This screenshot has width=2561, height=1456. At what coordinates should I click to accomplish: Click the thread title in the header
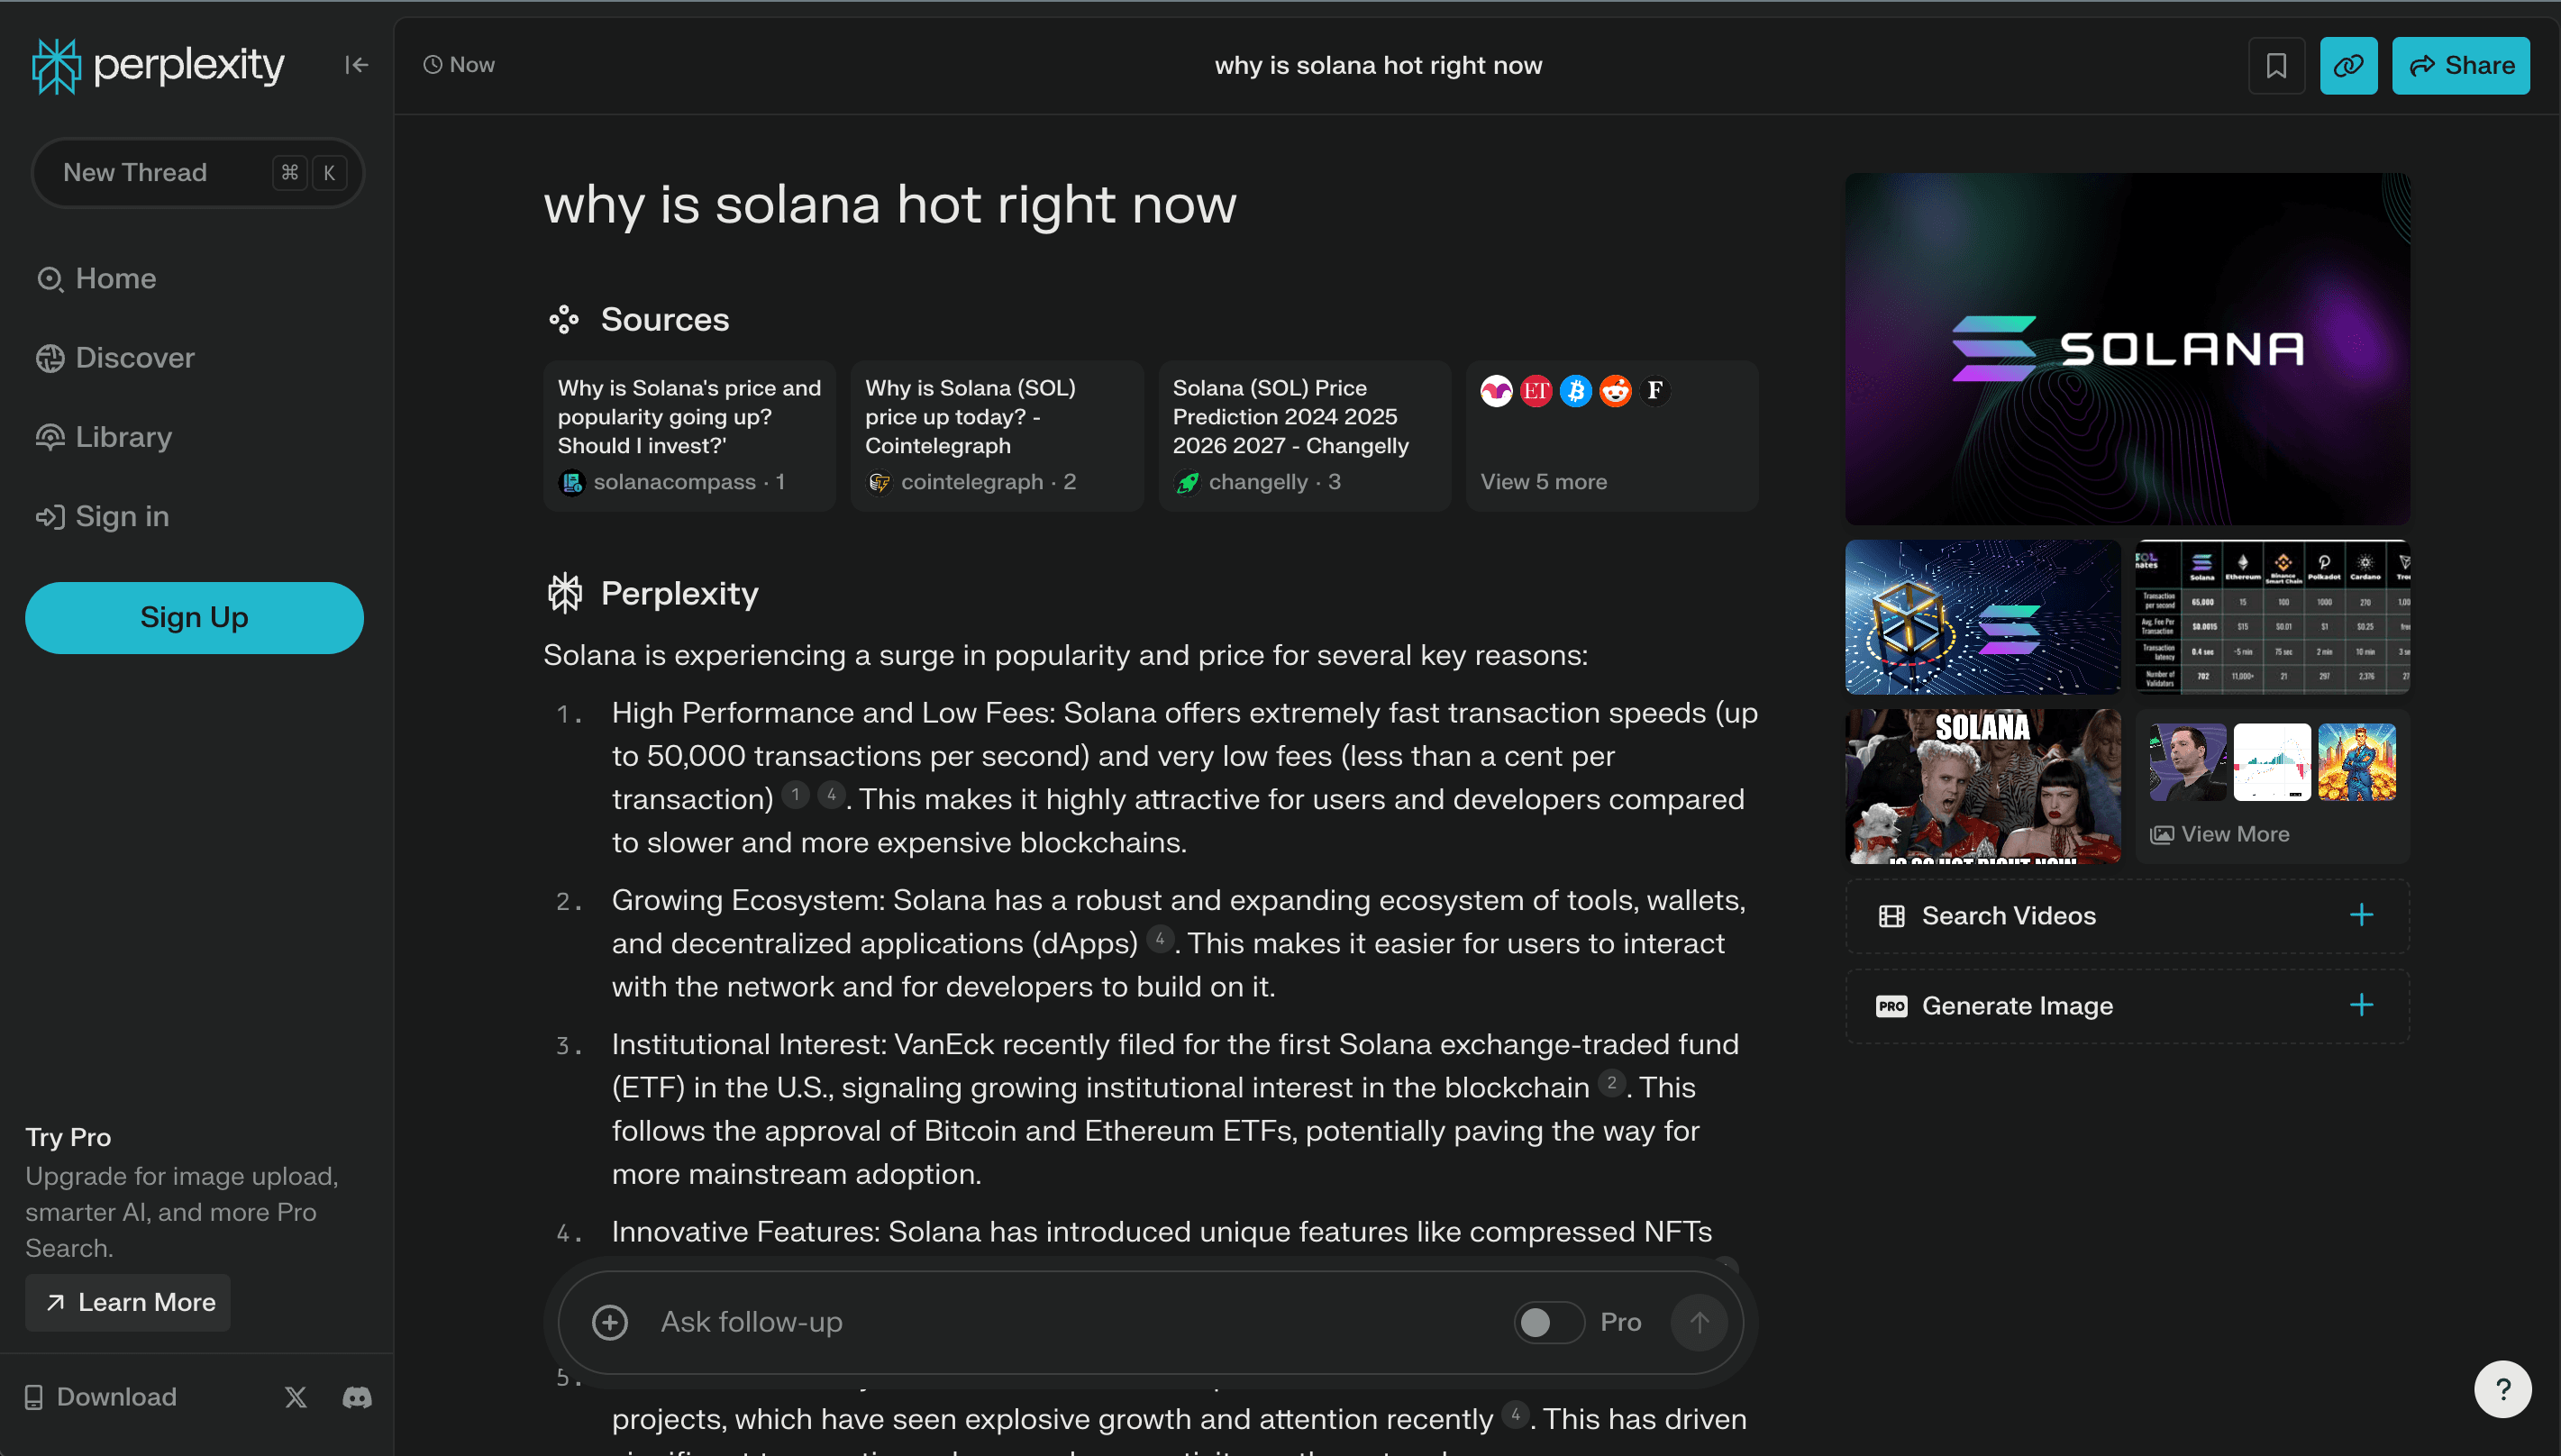pyautogui.click(x=1378, y=66)
